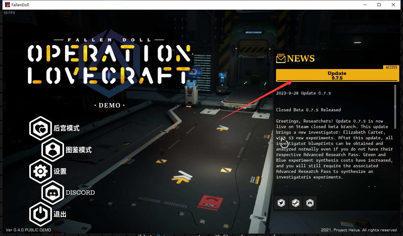Click the power hexagon icon to exit
The width and height of the screenshot is (403, 236).
coord(40,214)
